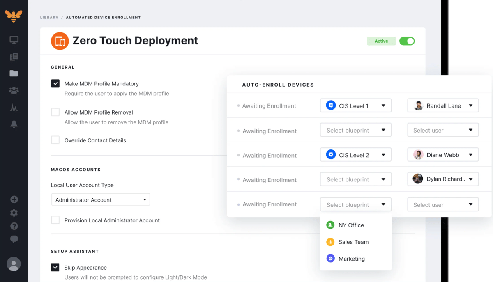The width and height of the screenshot is (493, 282).
Task: Click the bee logo in the sidebar
Action: click(14, 16)
